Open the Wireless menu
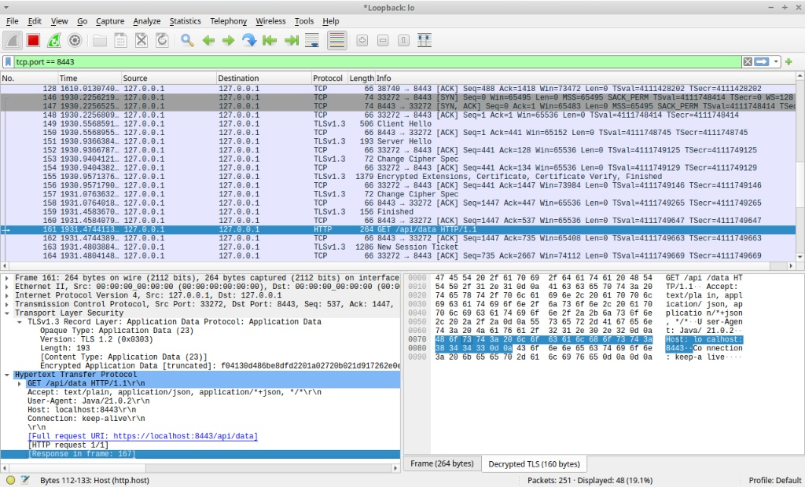 [x=270, y=21]
